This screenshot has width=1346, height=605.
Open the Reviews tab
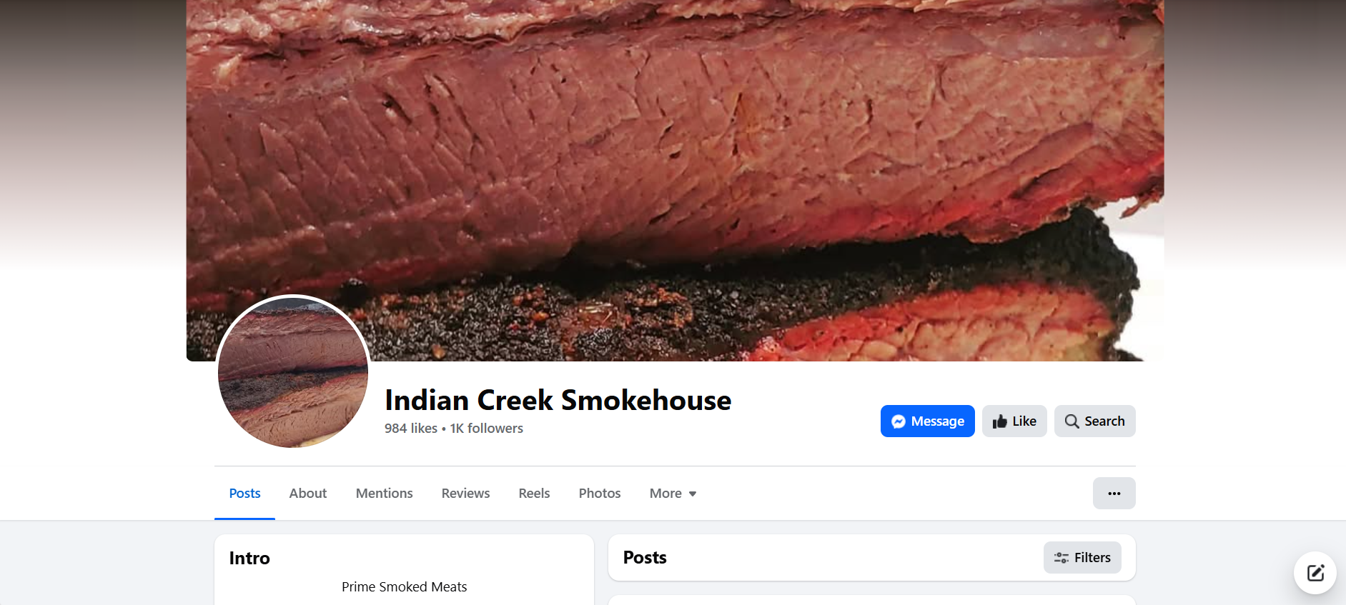pos(465,494)
